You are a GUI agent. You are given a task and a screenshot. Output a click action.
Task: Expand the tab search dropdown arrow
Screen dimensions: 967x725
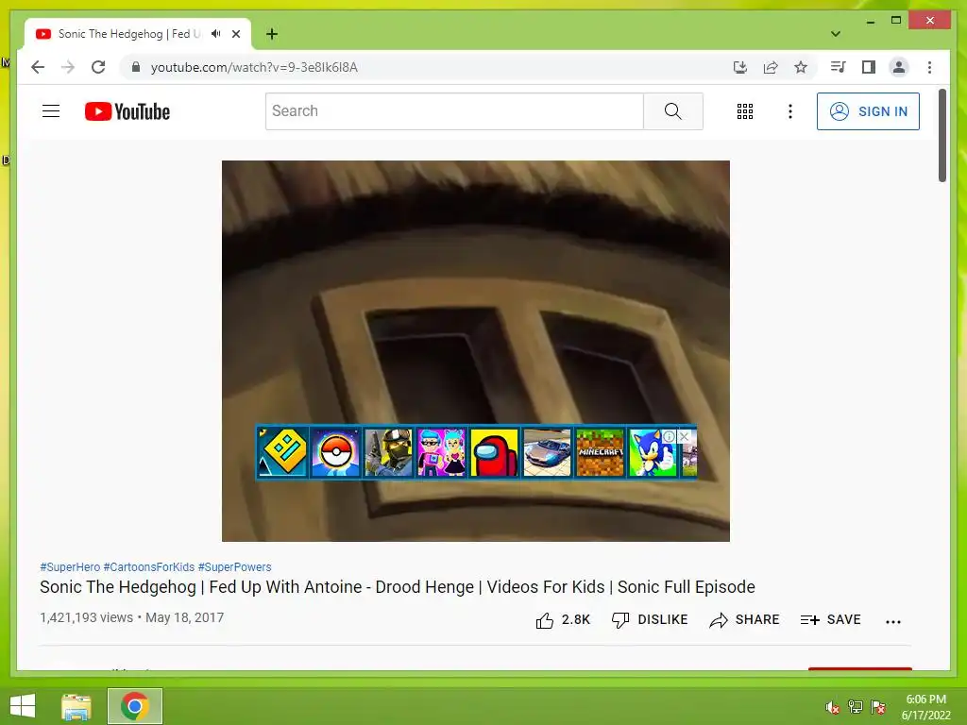(x=836, y=34)
